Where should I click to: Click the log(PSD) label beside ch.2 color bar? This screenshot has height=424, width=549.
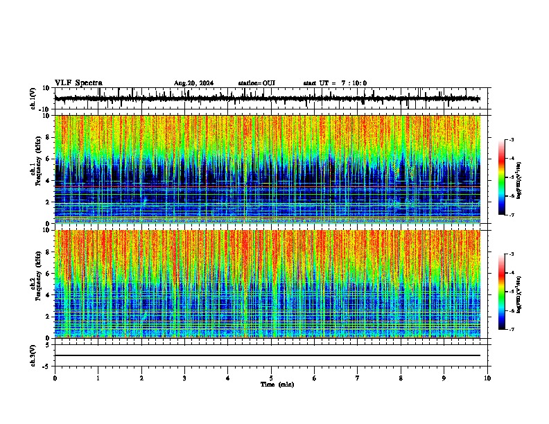click(x=519, y=294)
